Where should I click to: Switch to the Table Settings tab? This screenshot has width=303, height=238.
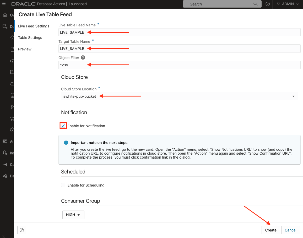click(30, 38)
